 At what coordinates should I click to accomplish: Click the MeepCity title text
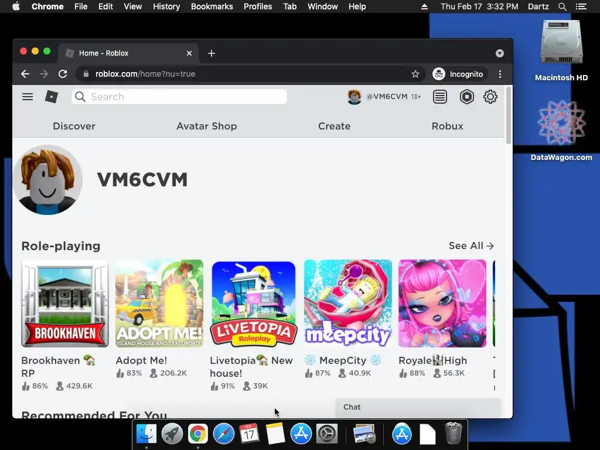click(343, 360)
